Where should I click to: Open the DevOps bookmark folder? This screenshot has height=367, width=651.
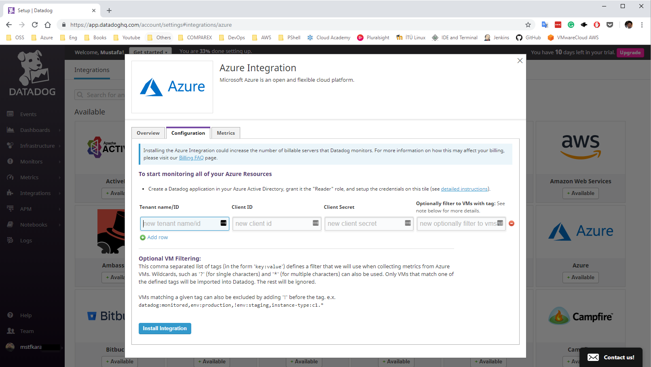pos(232,38)
